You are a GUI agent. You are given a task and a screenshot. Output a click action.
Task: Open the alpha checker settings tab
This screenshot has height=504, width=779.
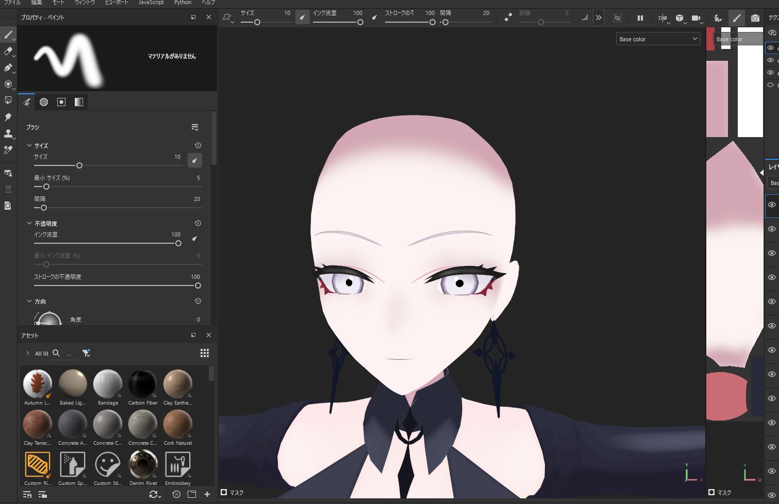point(44,102)
